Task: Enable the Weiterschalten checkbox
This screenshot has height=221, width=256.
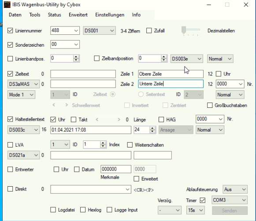Action: click(x=130, y=145)
